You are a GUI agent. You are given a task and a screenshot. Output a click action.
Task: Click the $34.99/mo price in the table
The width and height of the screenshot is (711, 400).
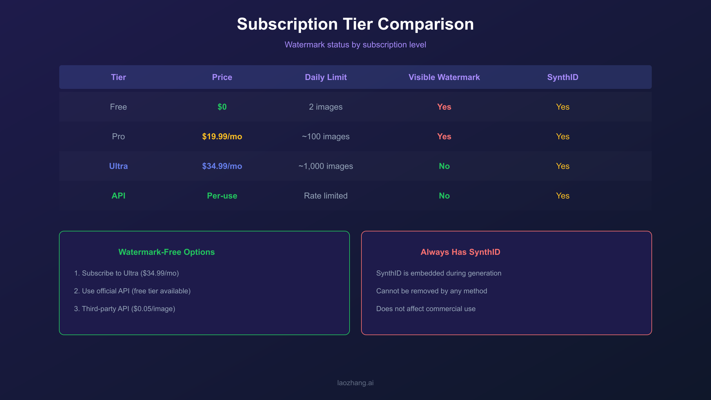click(222, 166)
